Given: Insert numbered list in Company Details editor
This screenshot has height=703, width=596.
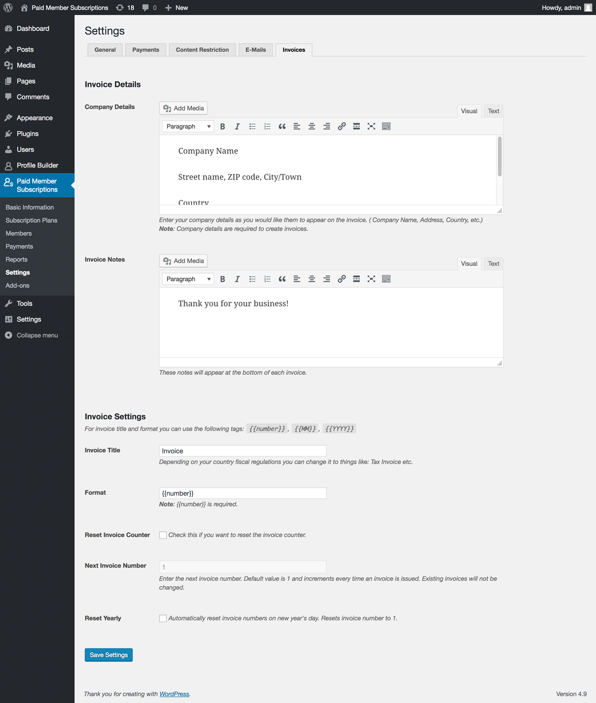Looking at the screenshot, I should point(267,127).
